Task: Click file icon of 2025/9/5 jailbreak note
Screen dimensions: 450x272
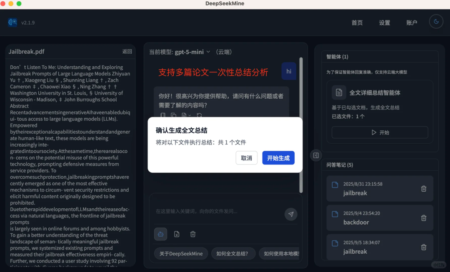Action: (335, 243)
